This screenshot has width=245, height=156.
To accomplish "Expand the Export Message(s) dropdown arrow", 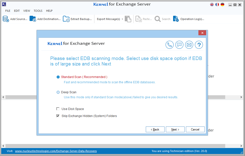I will coord(122,19).
